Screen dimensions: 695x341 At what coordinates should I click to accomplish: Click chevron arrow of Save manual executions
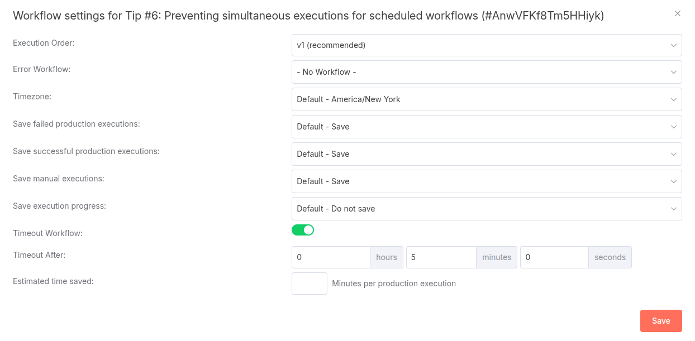click(x=674, y=181)
